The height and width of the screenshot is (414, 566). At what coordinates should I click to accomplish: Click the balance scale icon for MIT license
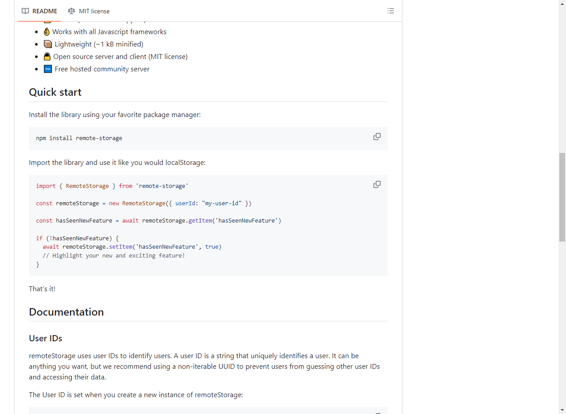71,11
